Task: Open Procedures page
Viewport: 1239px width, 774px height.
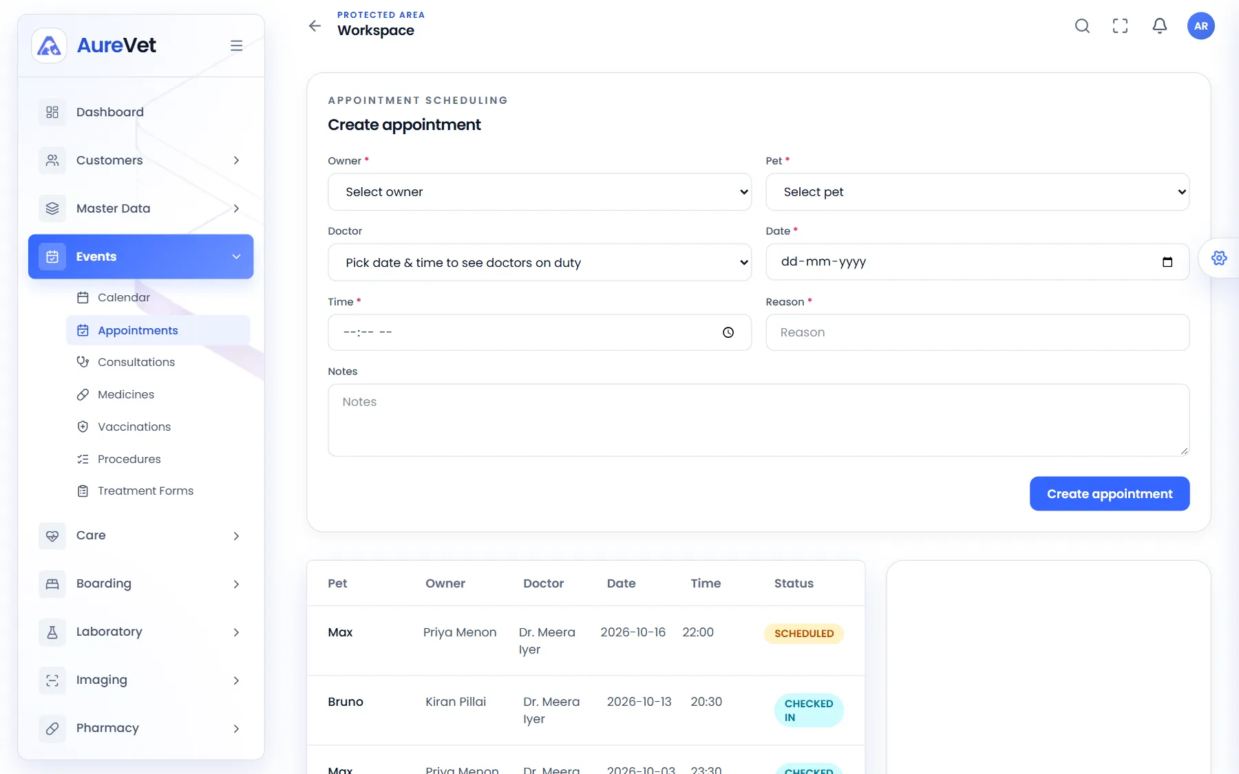Action: [x=158, y=459]
